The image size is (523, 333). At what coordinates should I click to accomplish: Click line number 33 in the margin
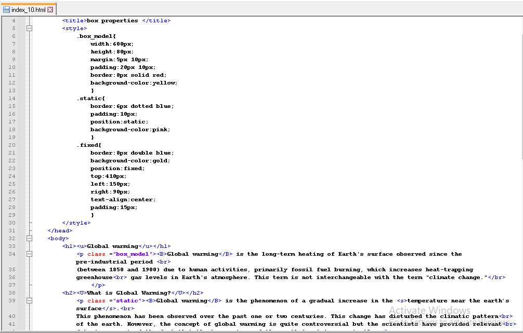[x=12, y=246]
